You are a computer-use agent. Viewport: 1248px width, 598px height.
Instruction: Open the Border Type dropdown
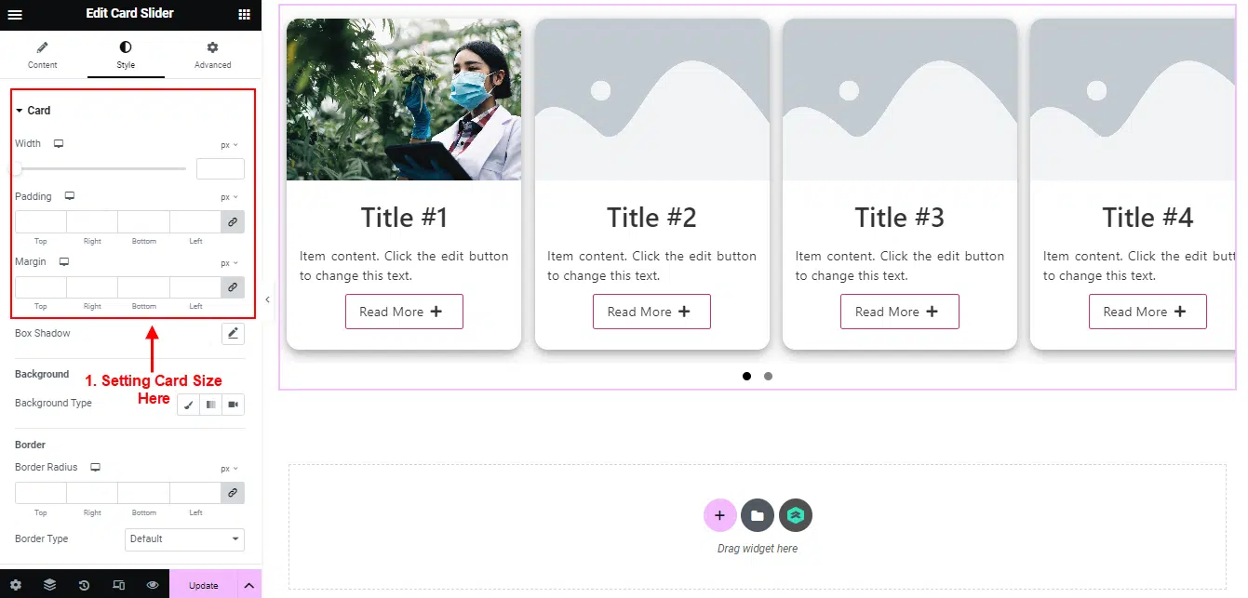click(x=184, y=539)
